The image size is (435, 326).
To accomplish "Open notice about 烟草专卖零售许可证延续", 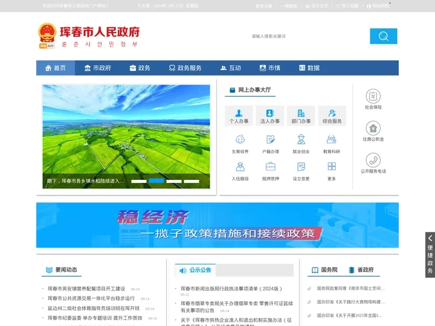I will pos(237,307).
